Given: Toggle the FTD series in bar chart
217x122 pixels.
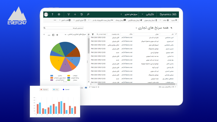Looking at the screenshot, I should tap(56, 90).
